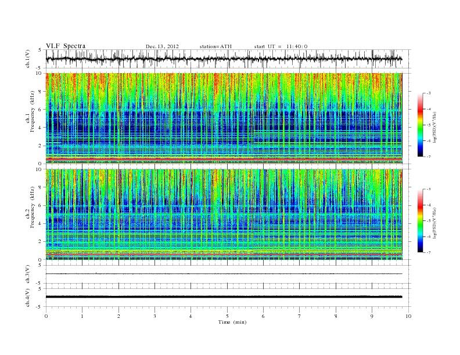460x355 pixels.
Task: Click time-axis tick label "9"
Action: click(x=372, y=316)
